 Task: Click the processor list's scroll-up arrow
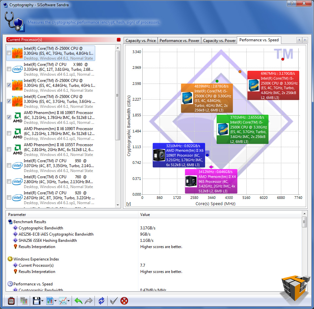point(118,48)
